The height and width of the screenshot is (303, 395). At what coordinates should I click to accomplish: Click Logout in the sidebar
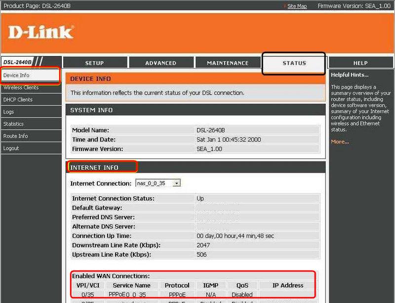(31, 148)
